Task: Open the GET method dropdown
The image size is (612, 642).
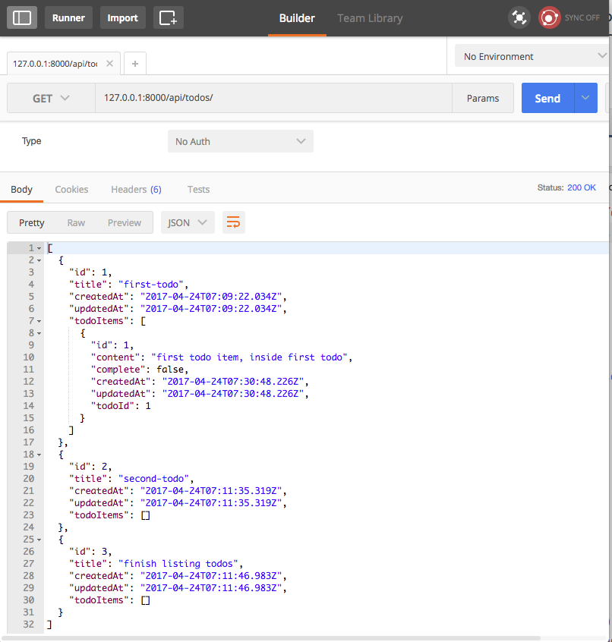Action: 51,98
